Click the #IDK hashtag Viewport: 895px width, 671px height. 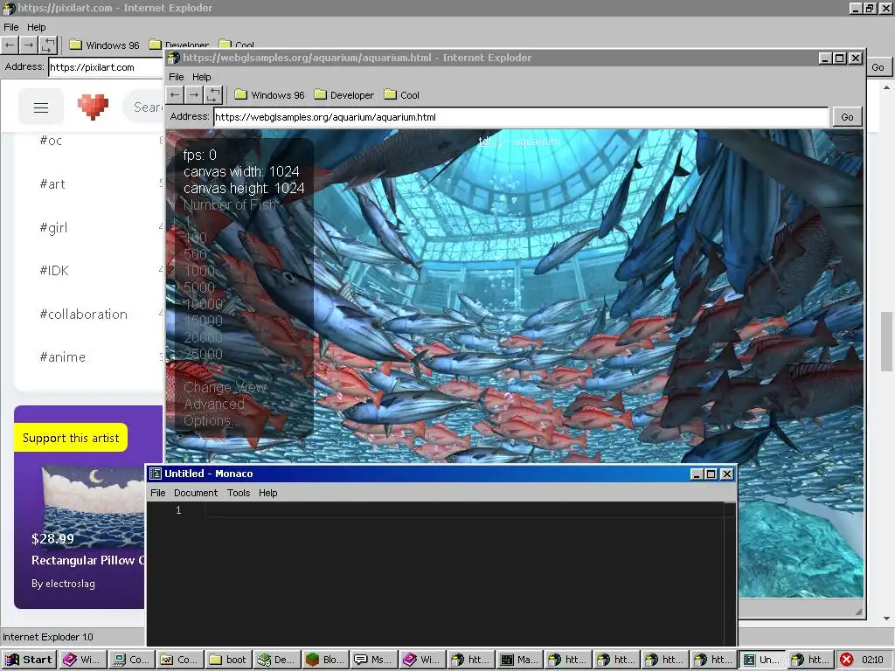coord(54,271)
